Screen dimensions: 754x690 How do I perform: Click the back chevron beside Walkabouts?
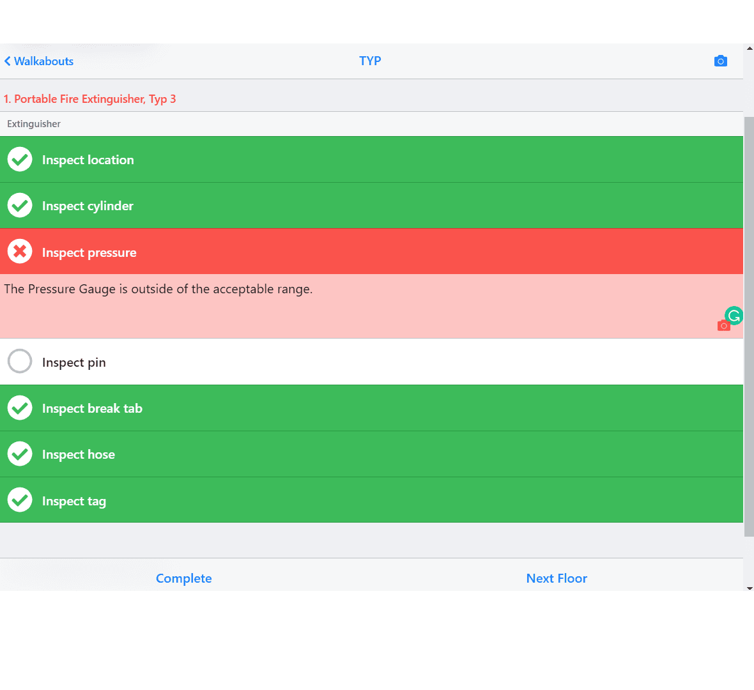(8, 61)
